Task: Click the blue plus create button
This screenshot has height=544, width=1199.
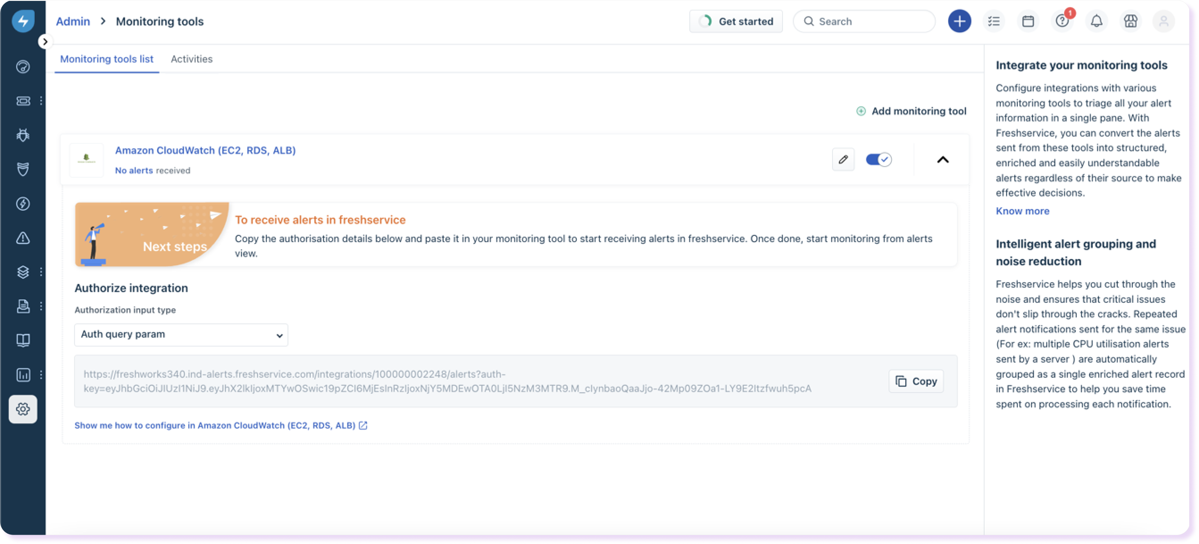Action: click(x=959, y=21)
